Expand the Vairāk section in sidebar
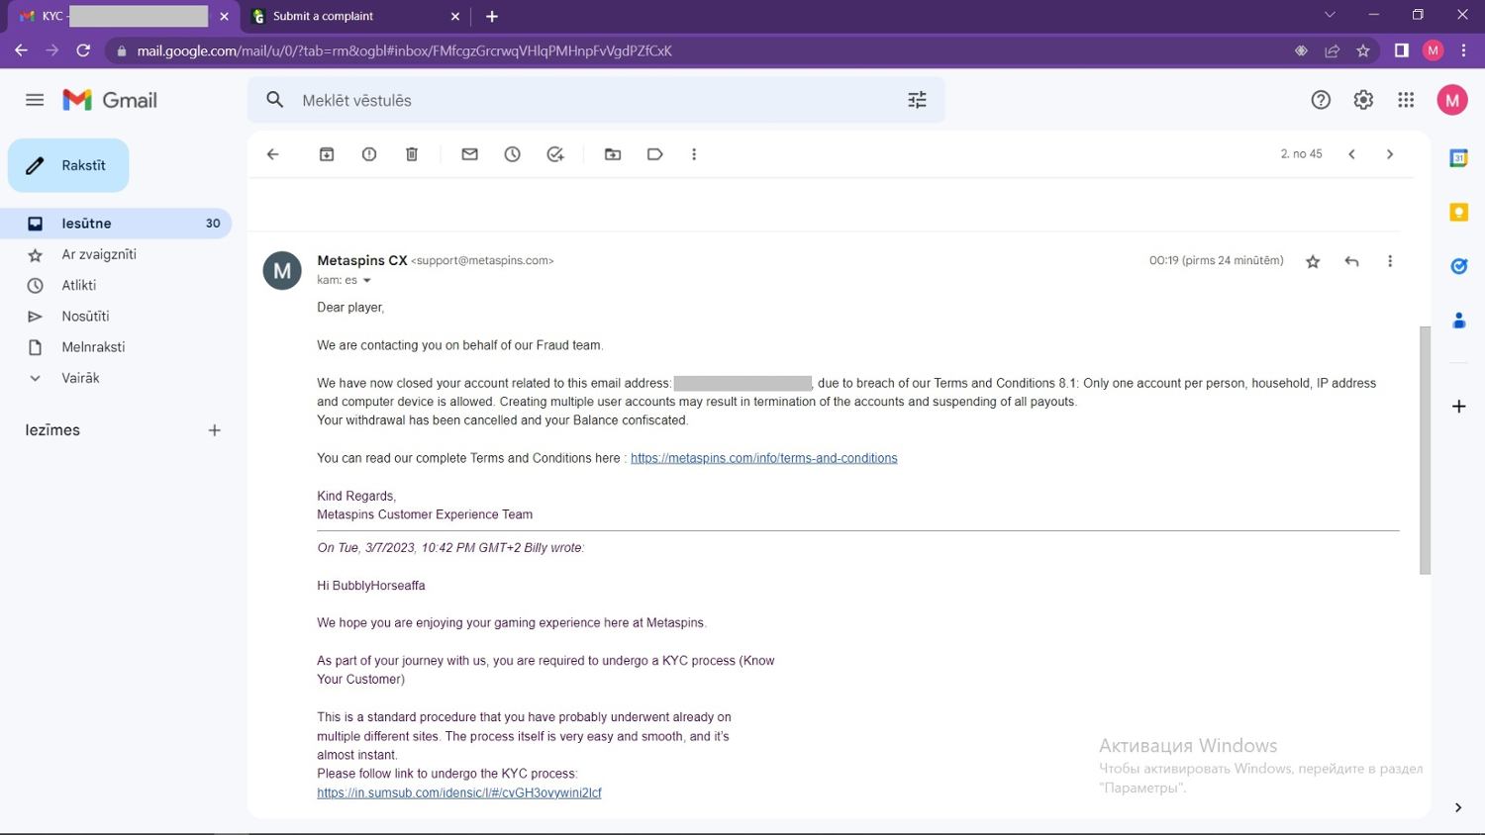The height and width of the screenshot is (835, 1485). click(x=80, y=378)
